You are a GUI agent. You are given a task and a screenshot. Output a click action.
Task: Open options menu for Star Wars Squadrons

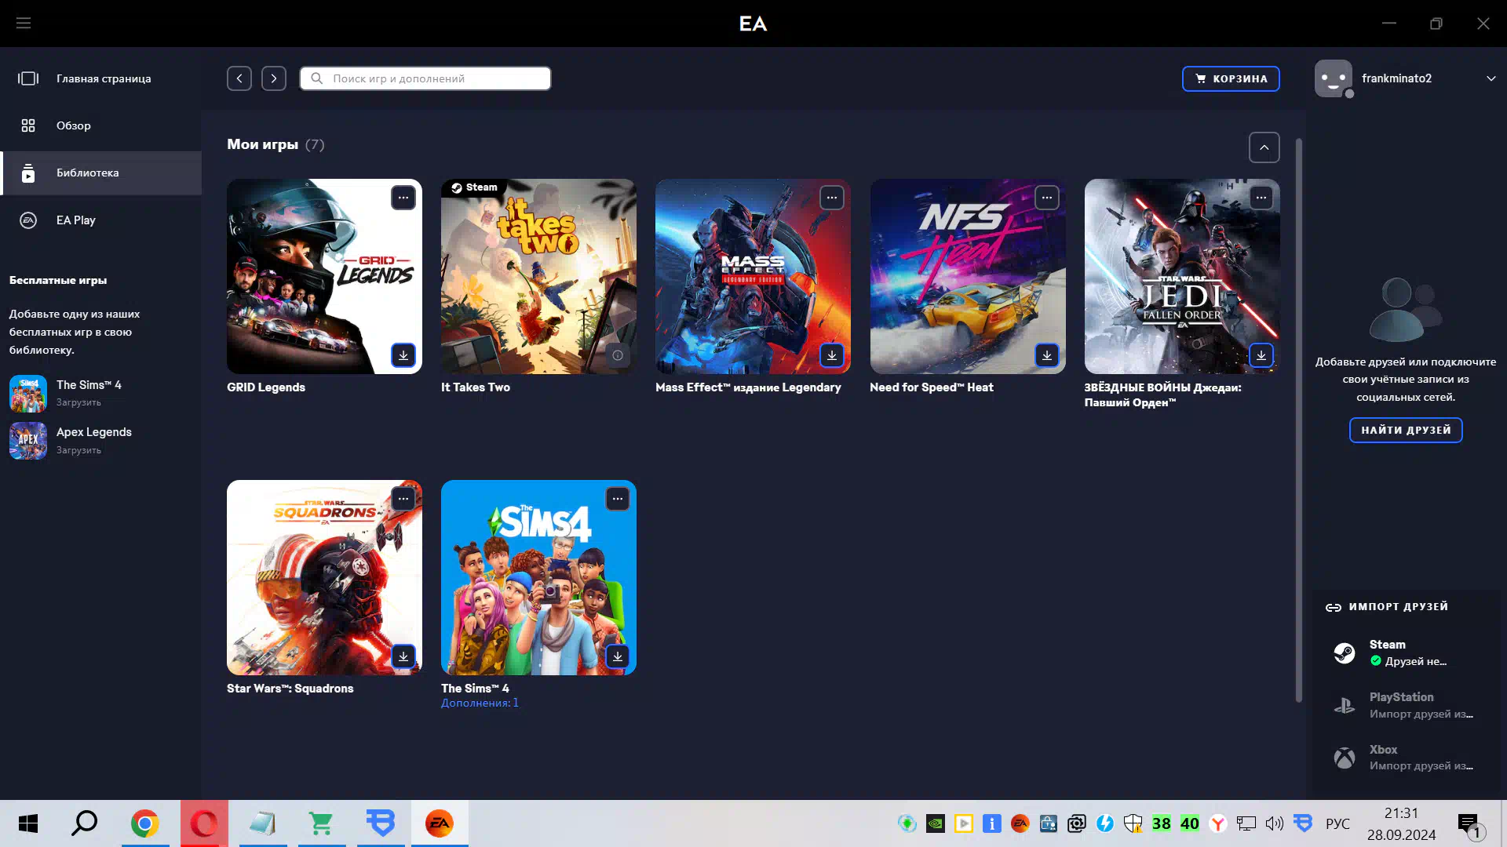click(x=403, y=499)
